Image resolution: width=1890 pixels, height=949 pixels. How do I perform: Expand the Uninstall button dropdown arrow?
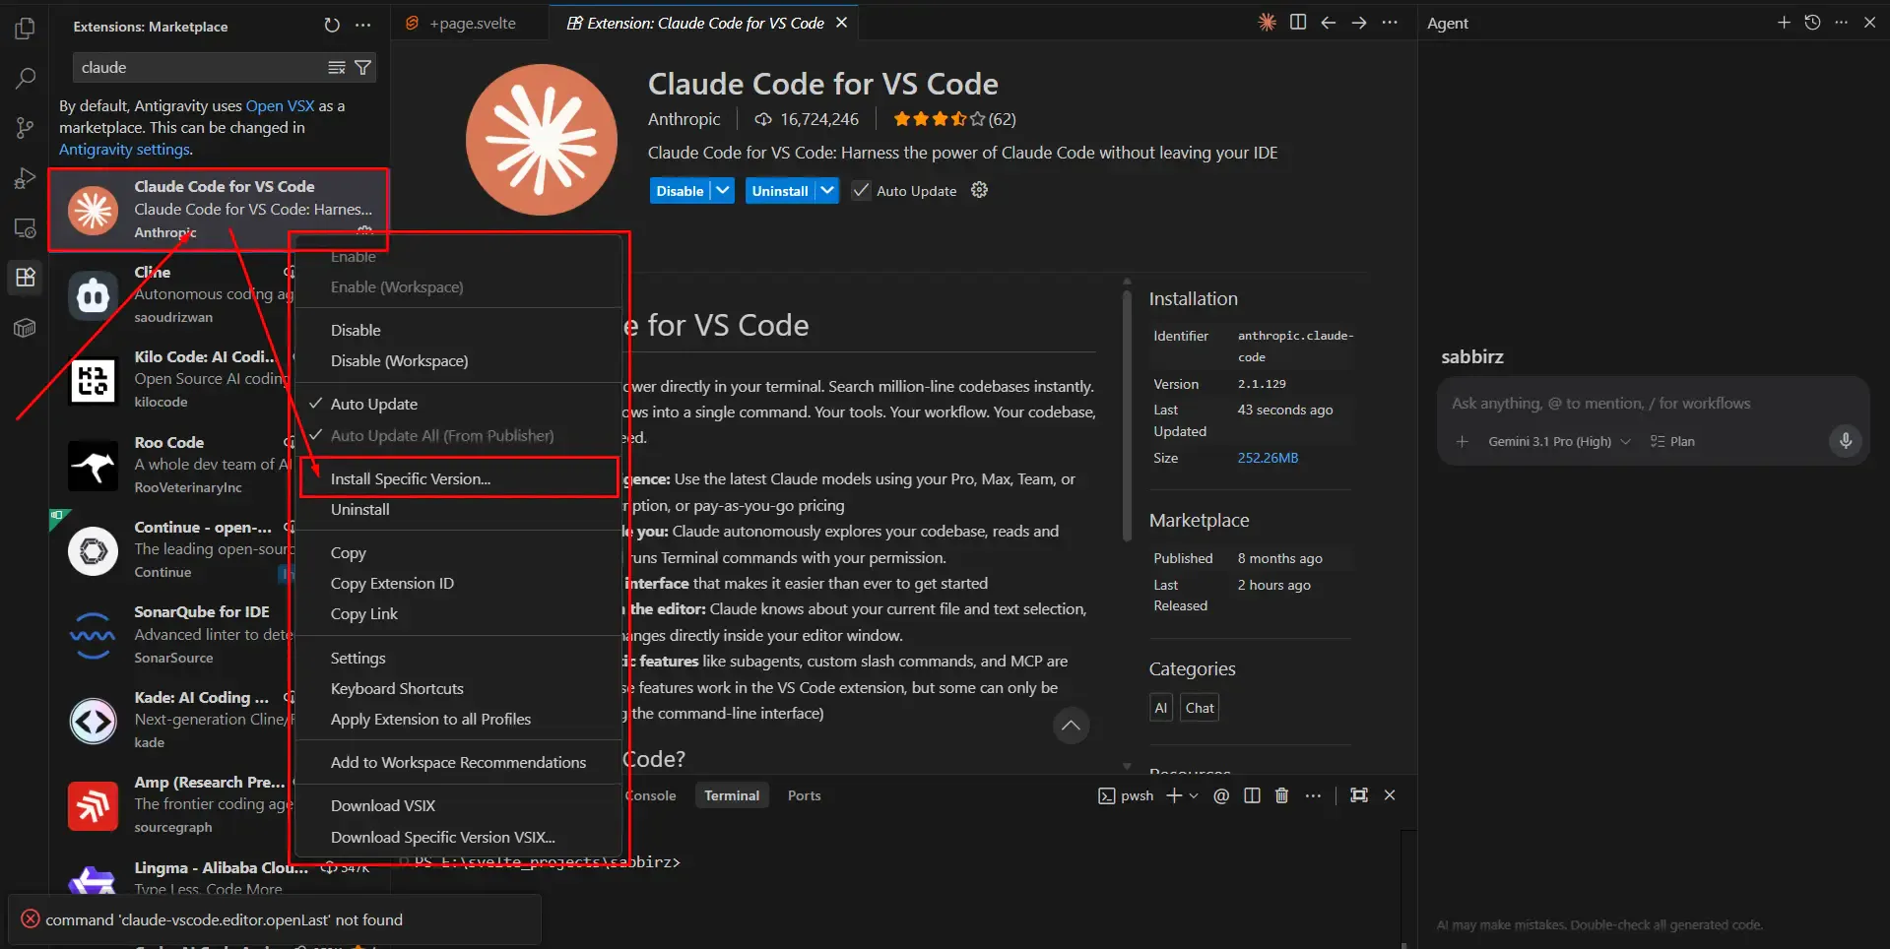pos(827,190)
